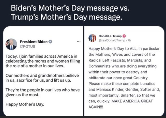Open the @realDonaldTrump handle link
The image size is (166, 118).
tap(112, 40)
